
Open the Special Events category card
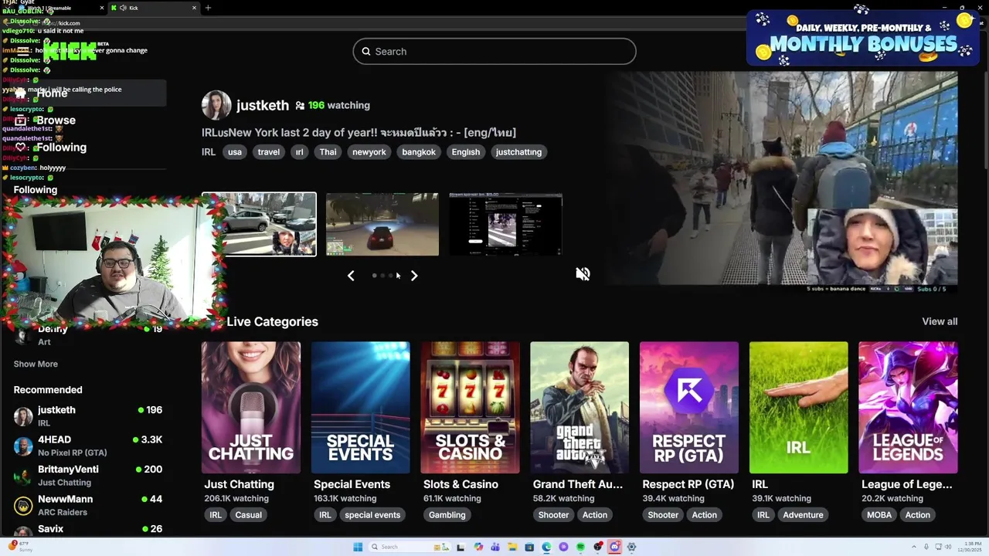click(x=361, y=408)
